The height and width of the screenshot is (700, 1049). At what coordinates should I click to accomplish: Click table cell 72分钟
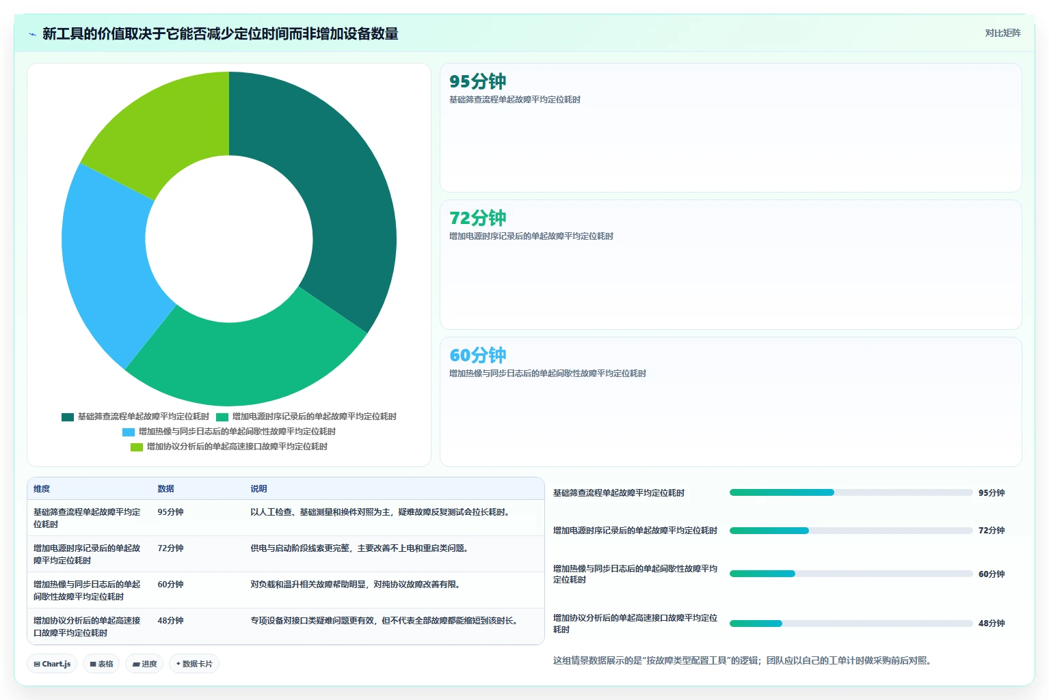[x=170, y=548]
